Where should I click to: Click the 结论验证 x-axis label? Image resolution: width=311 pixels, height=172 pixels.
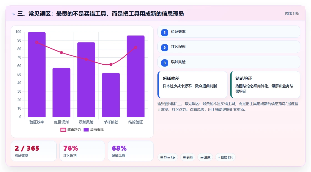pos(136,122)
